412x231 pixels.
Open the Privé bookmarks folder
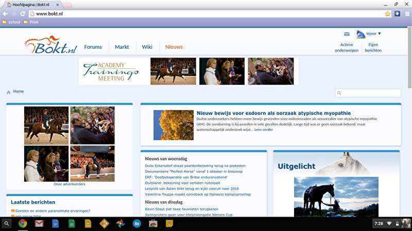coord(31,22)
